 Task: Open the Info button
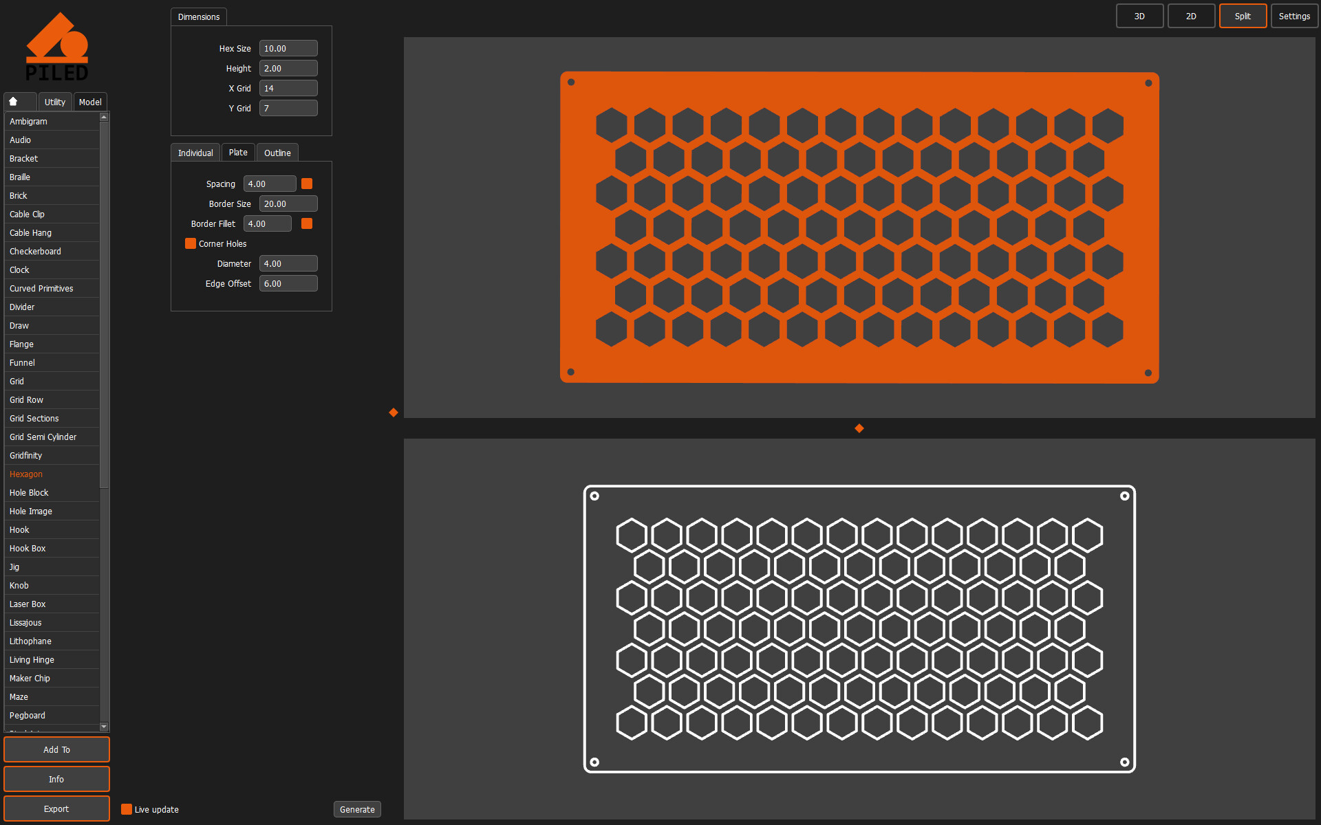coord(56,779)
